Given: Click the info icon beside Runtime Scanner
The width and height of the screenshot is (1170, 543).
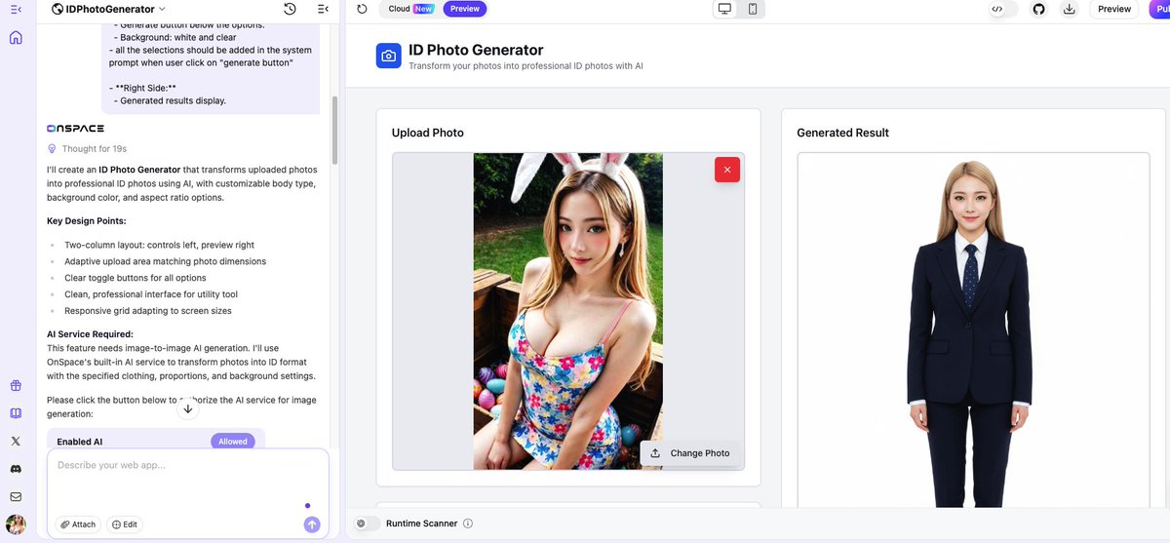Looking at the screenshot, I should tap(468, 524).
